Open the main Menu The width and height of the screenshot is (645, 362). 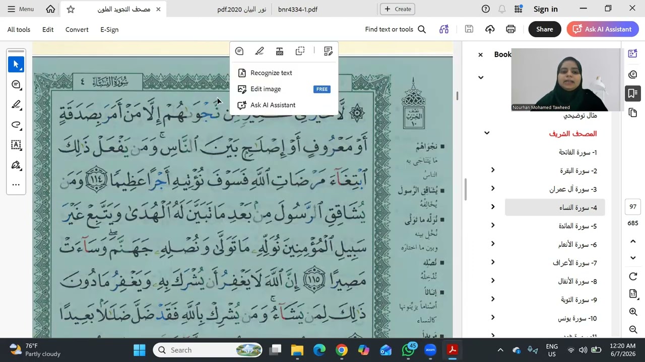21,9
